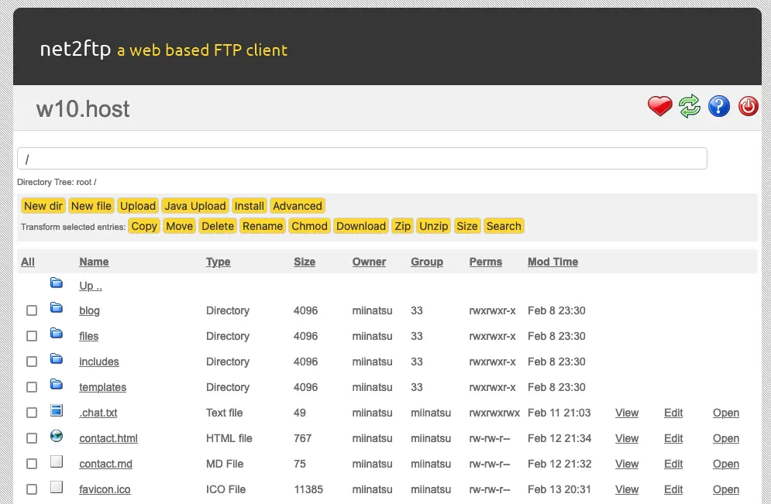Sort by the Size column header
Image resolution: width=771 pixels, height=504 pixels.
tap(305, 262)
